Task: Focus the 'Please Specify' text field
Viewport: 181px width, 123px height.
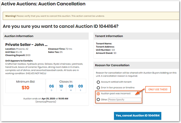Action: [125, 100]
